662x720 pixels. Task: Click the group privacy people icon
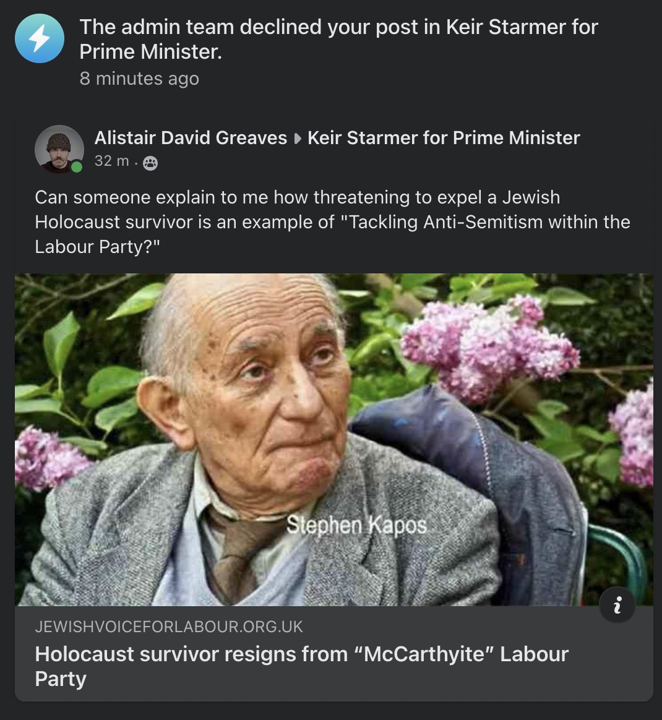tap(150, 163)
